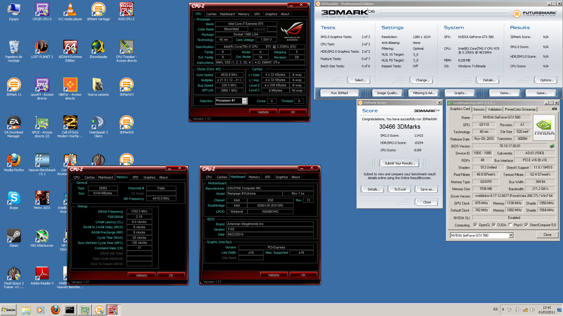Click To Excel button in score window
Viewport: 563px width, 316px height.
point(400,189)
